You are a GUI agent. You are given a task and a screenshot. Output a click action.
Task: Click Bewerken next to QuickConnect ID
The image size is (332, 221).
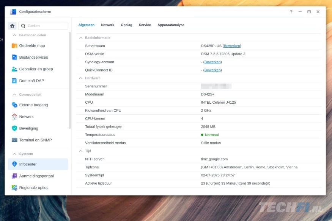pyautogui.click(x=212, y=70)
